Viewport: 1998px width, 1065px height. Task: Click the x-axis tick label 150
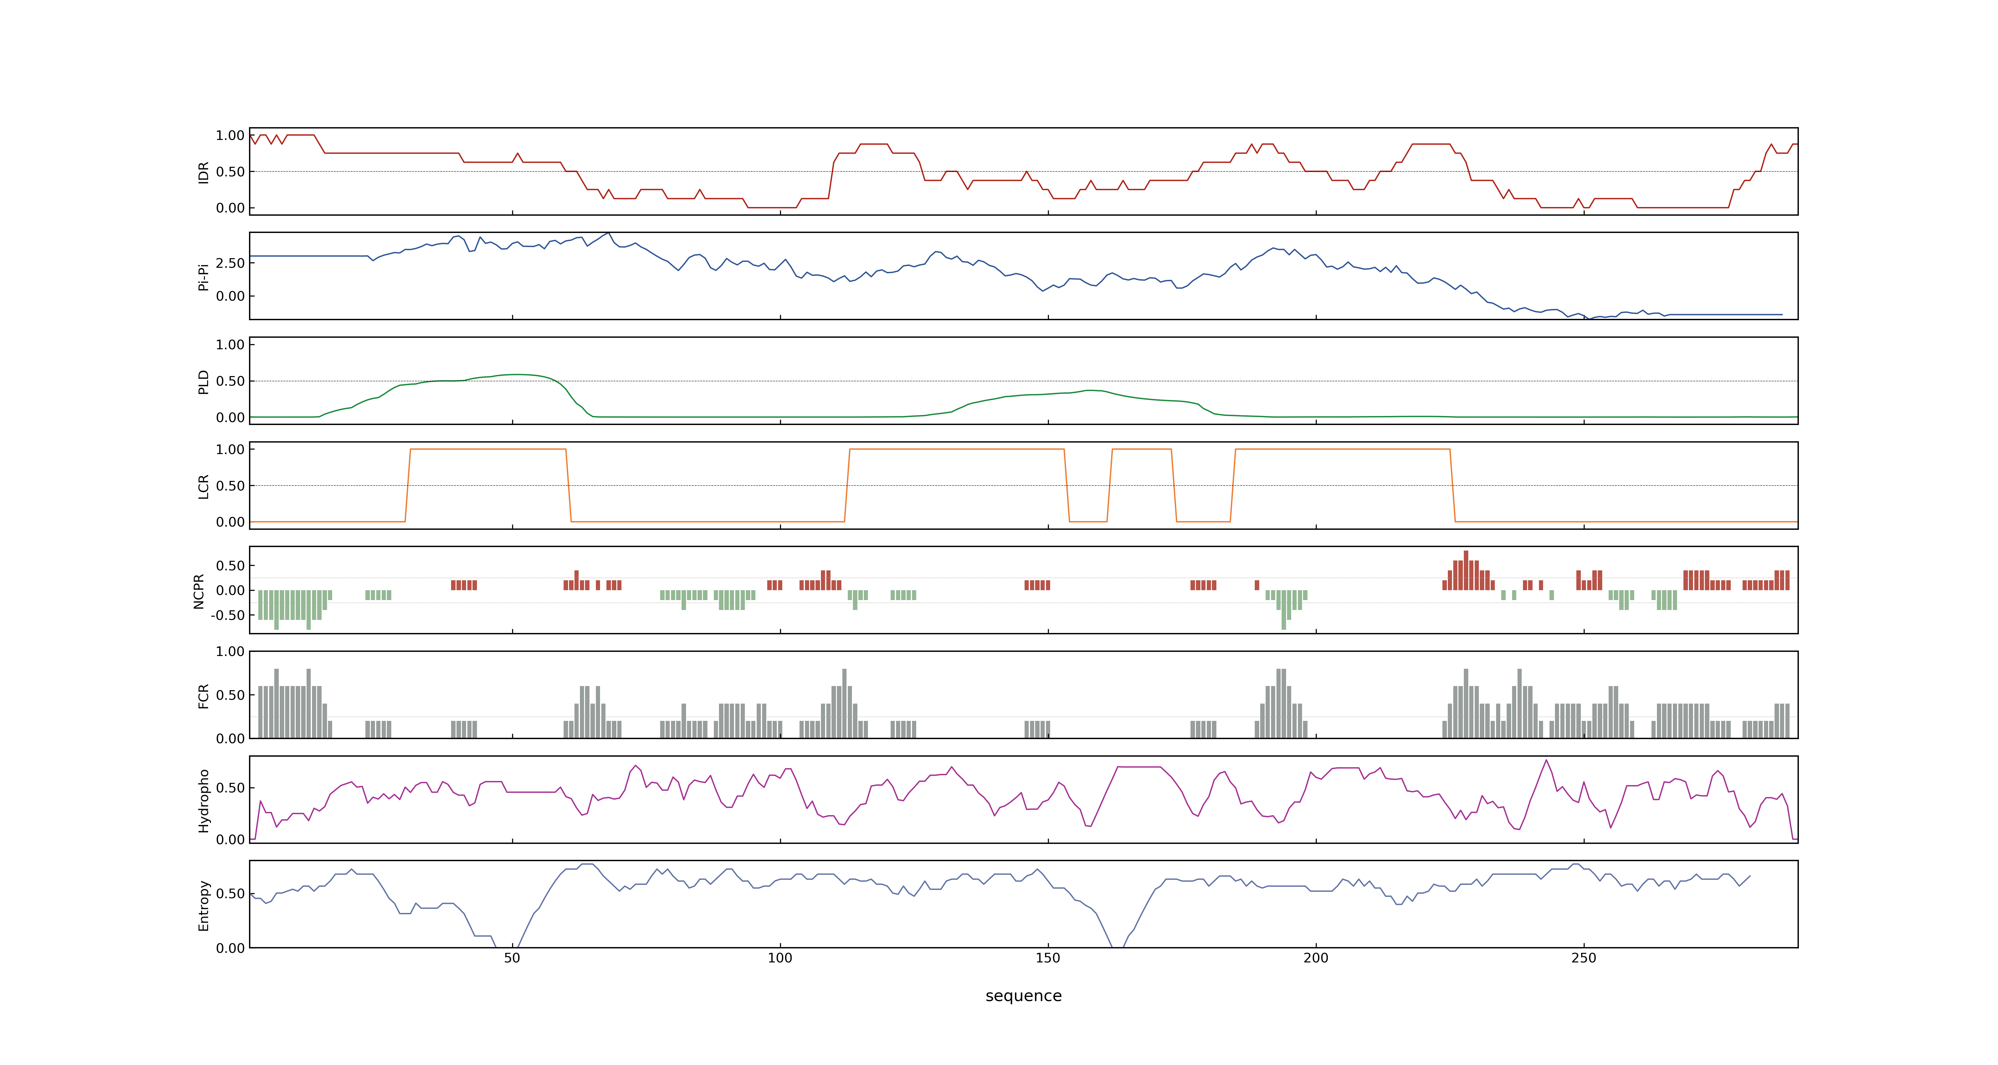point(1048,957)
